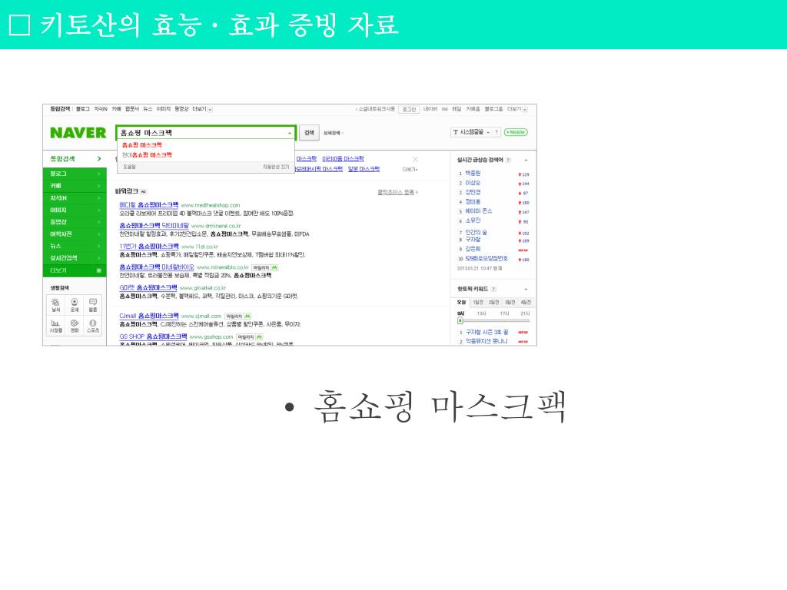This screenshot has height=590, width=787.
Task: Click the 클릭초이스 등록 link
Action: tap(396, 192)
